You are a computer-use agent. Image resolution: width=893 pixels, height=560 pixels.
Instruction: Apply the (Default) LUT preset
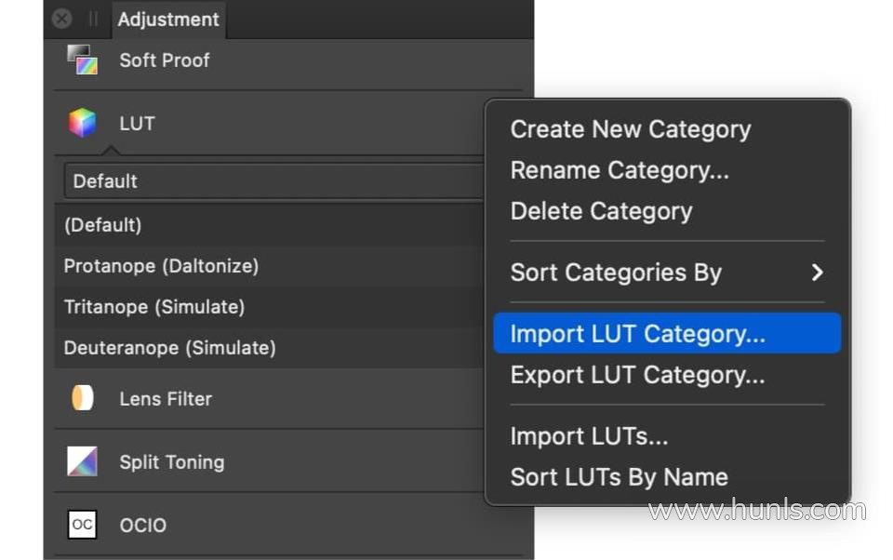coord(102,225)
